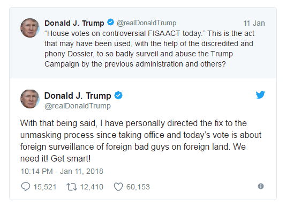286x205 pixels.
Task: Click the Twitter bird logo icon
Action: tap(260, 94)
